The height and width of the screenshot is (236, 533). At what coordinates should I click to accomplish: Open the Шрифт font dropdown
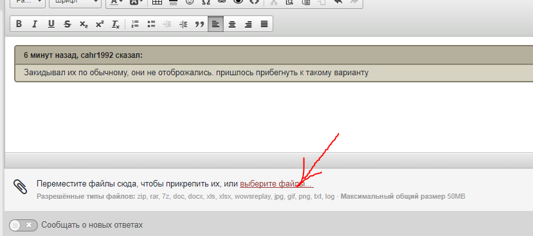[x=75, y=2]
